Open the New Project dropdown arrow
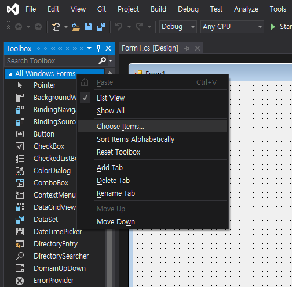Image resolution: width=292 pixels, height=287 pixels. (x=66, y=27)
